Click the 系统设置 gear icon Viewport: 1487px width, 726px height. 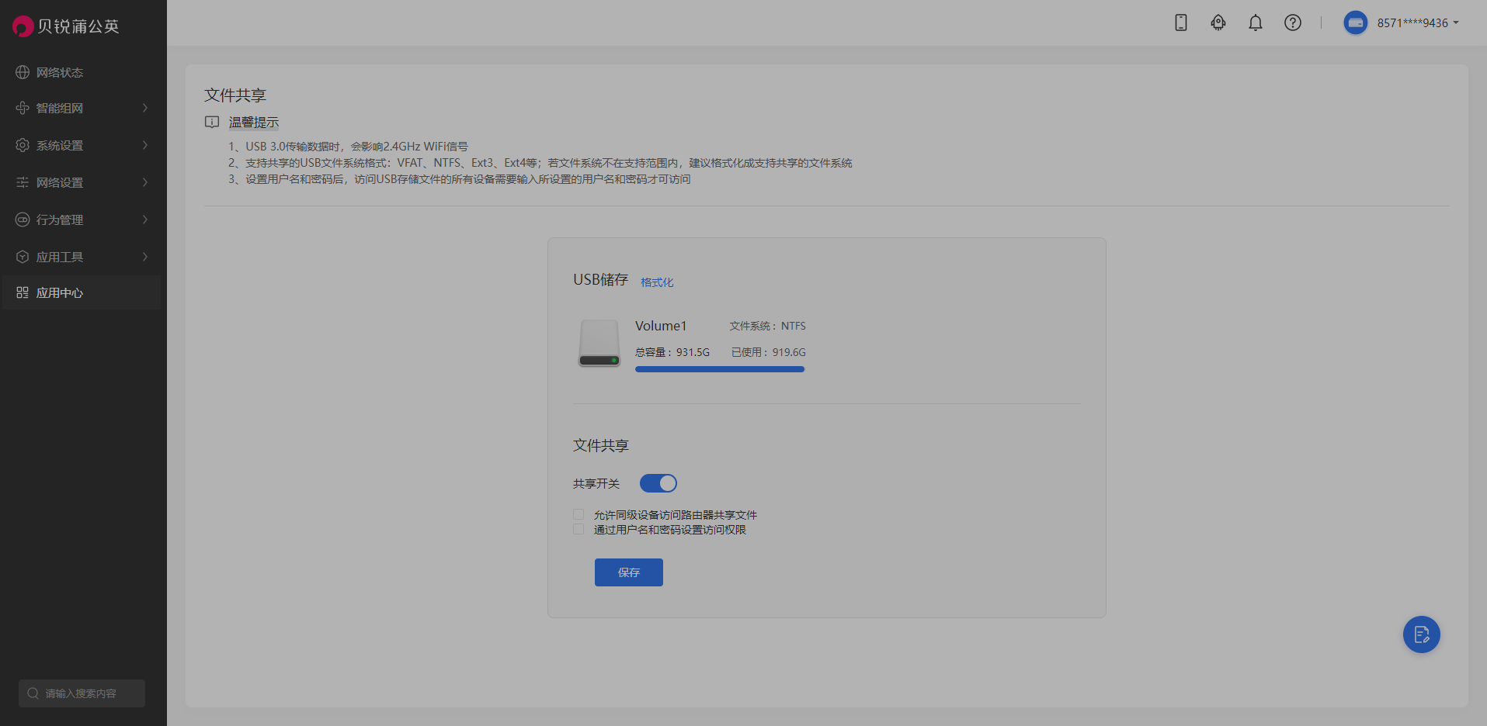tap(23, 145)
